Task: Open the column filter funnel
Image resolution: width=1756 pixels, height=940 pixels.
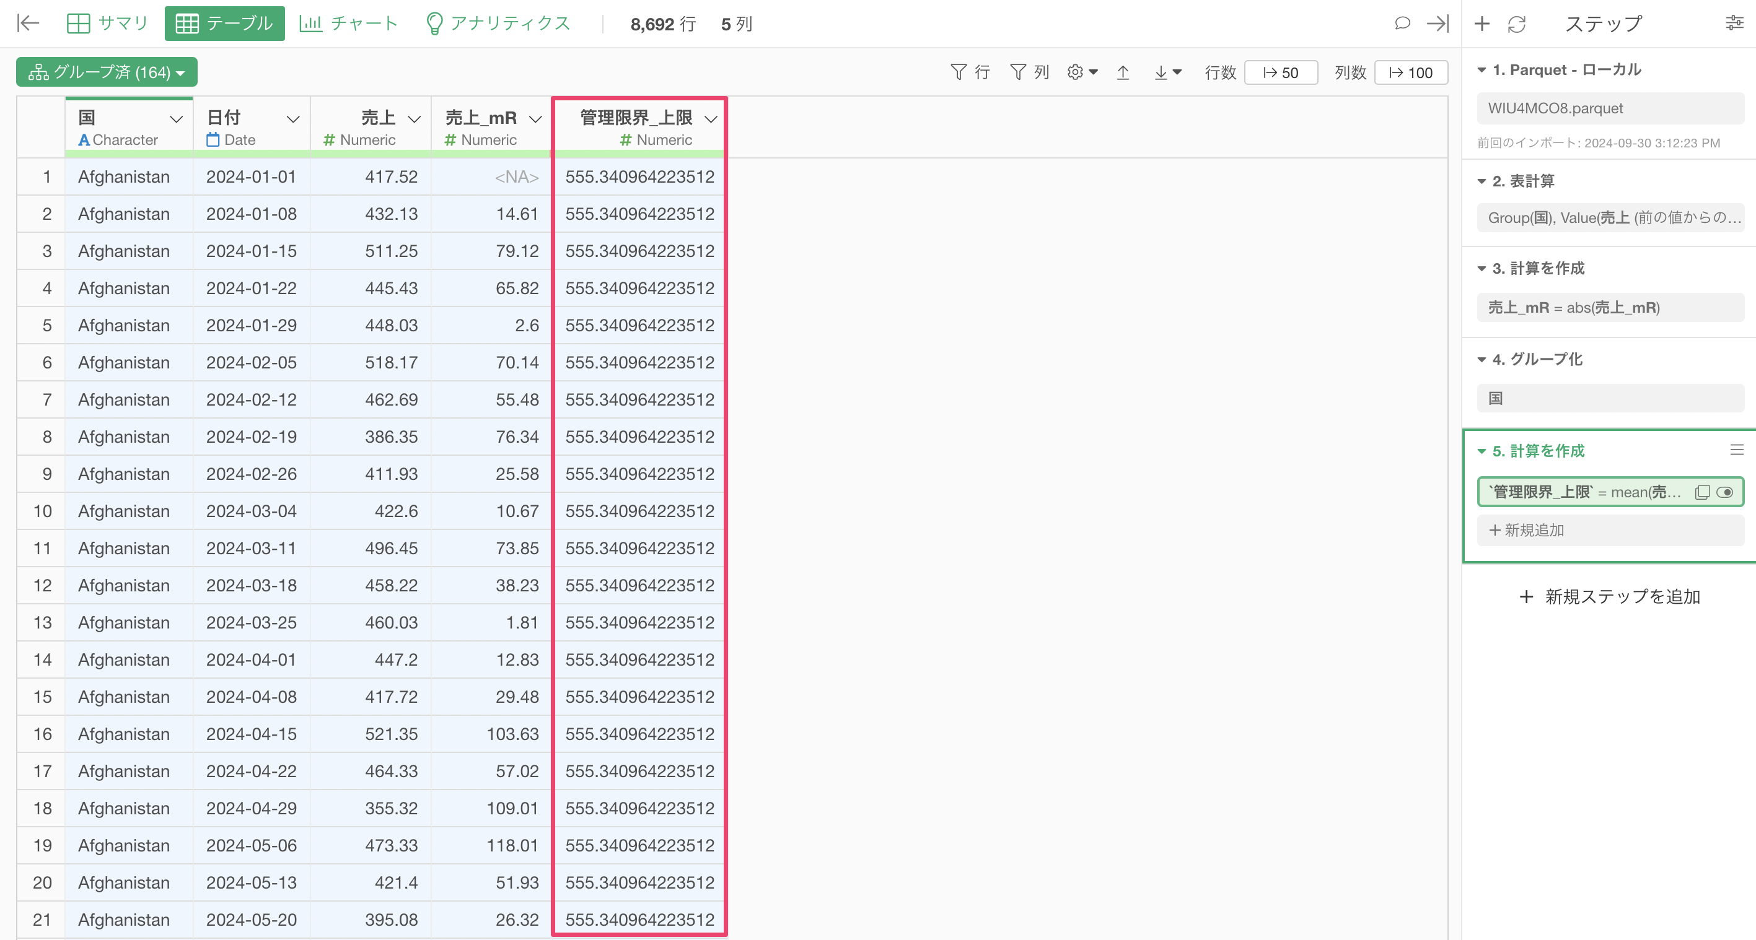Action: tap(1029, 72)
